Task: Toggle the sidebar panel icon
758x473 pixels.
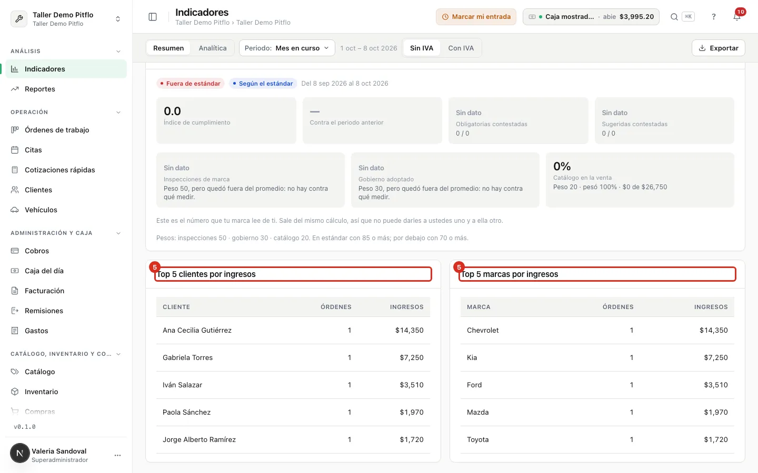Action: 153,17
